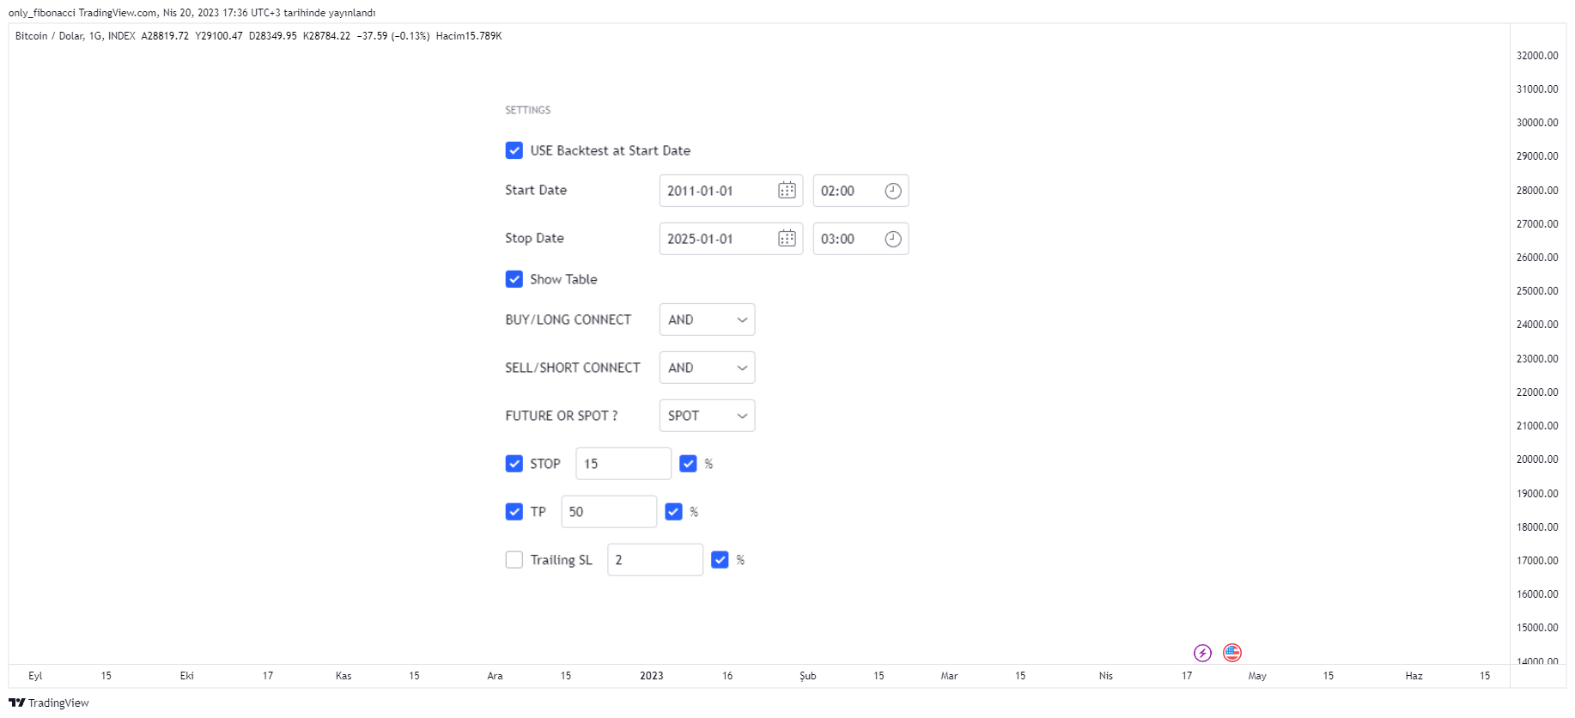Screen dimensions: 1575x718
Task: Disable the STOP checkbox
Action: point(514,464)
